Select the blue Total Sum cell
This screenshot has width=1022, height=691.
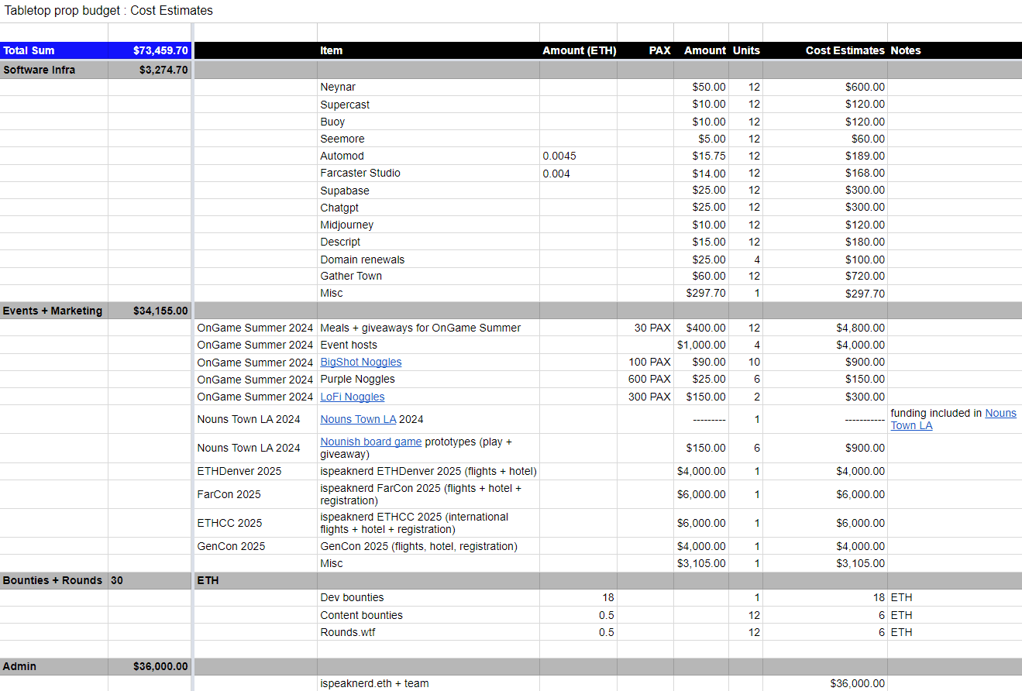pyautogui.click(x=53, y=50)
